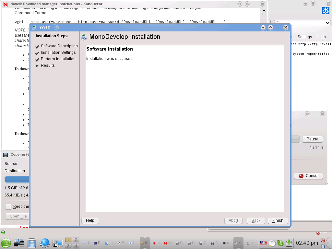This screenshot has height=249, width=332.
Task: Activate the 'dc' taskbar entry
Action: [86, 243]
